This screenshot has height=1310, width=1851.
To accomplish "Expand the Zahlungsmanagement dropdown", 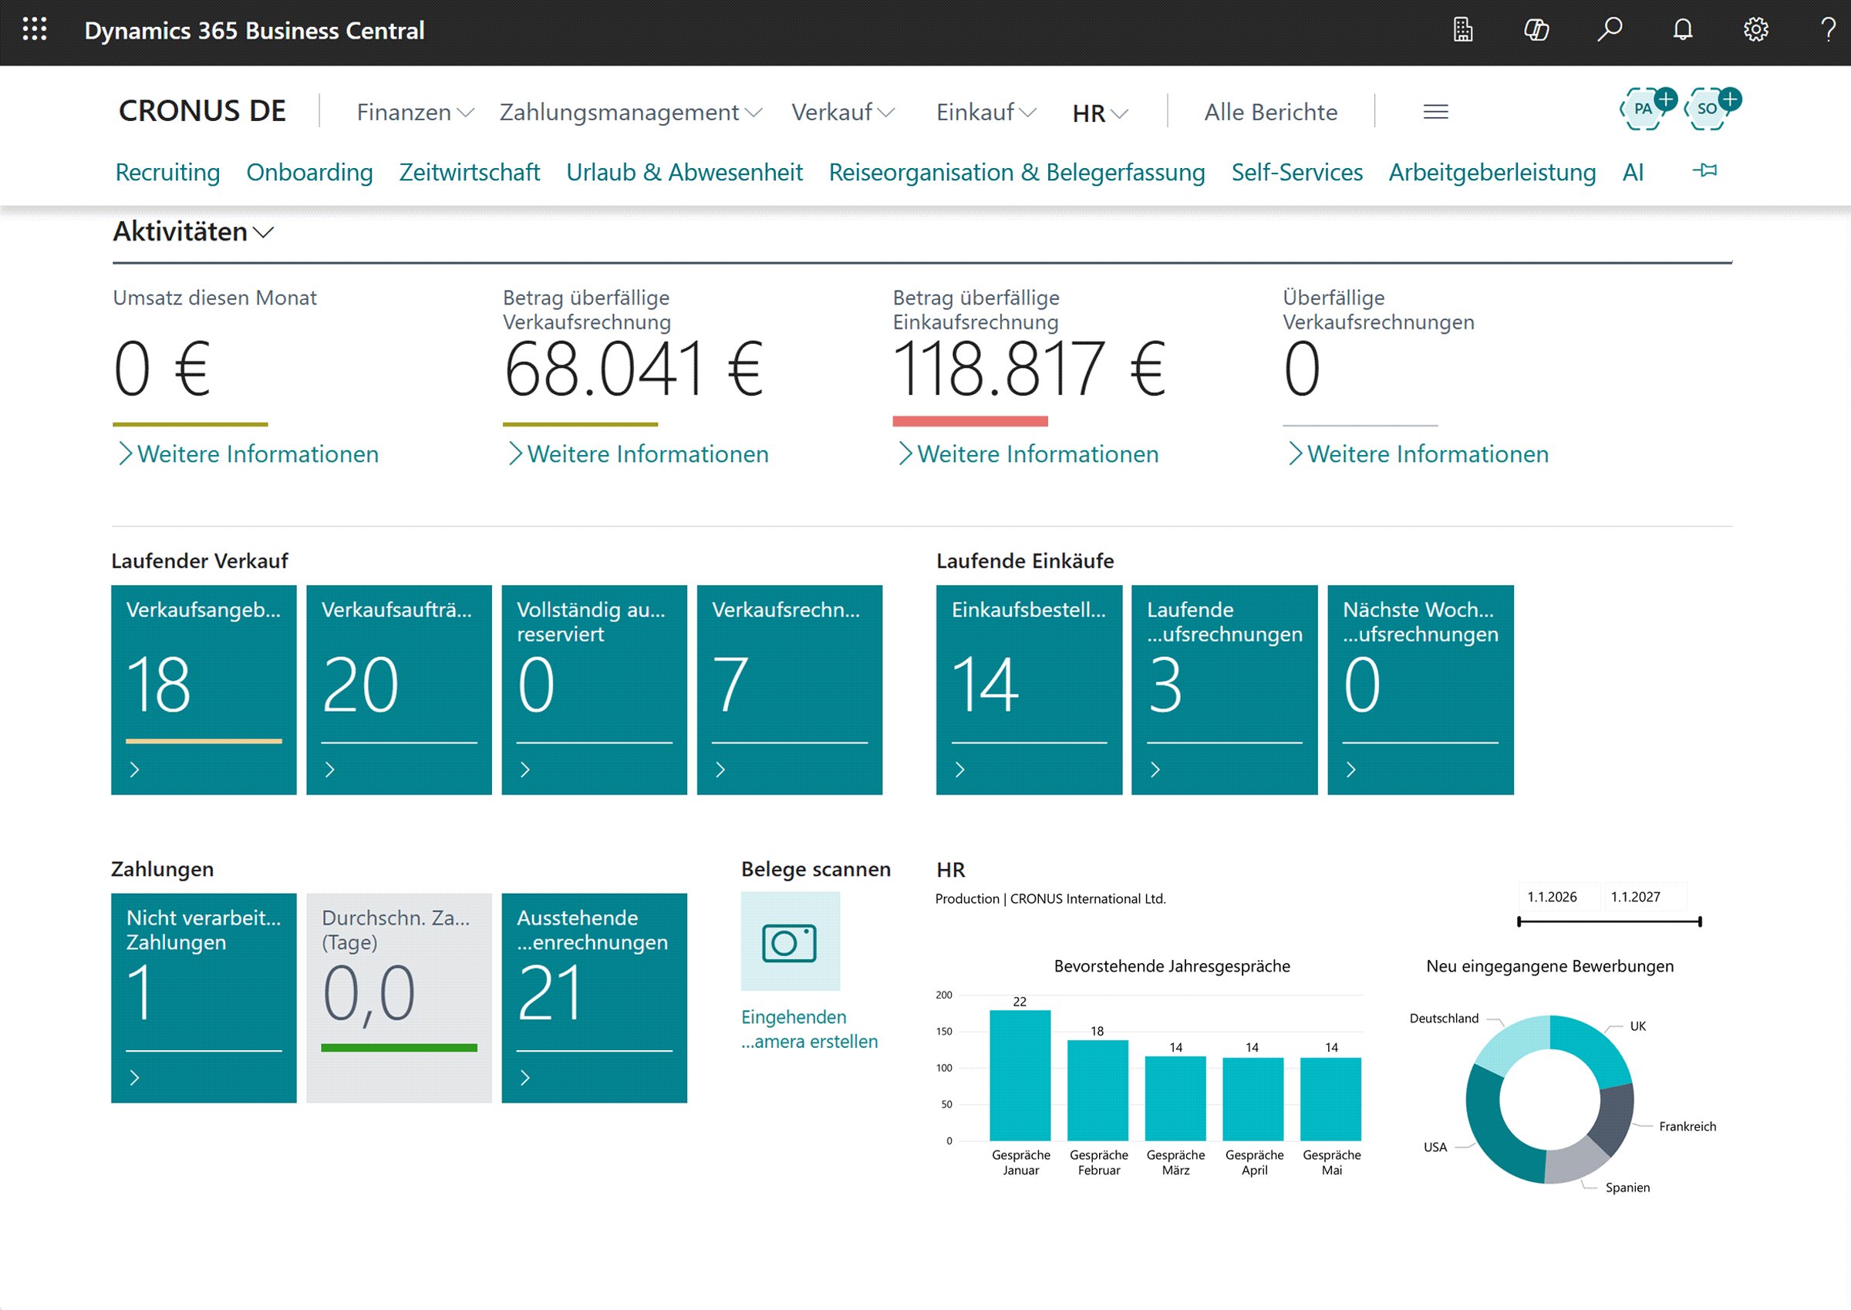I will [630, 111].
